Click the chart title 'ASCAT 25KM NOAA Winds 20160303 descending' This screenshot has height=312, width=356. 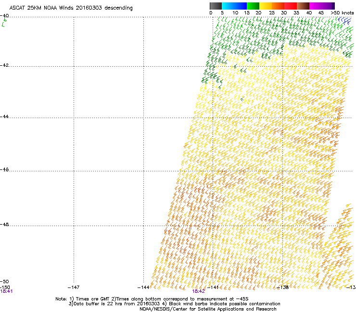(x=71, y=8)
